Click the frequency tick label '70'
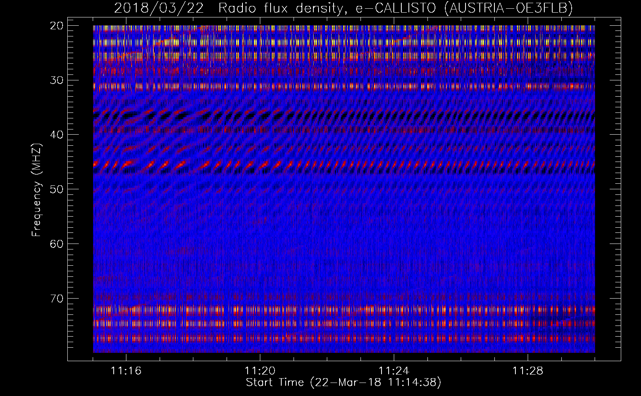The image size is (641, 396). pos(57,299)
